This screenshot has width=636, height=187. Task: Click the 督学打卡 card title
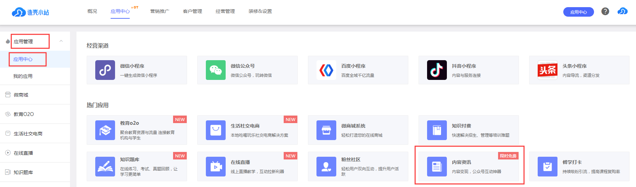[x=572, y=162]
